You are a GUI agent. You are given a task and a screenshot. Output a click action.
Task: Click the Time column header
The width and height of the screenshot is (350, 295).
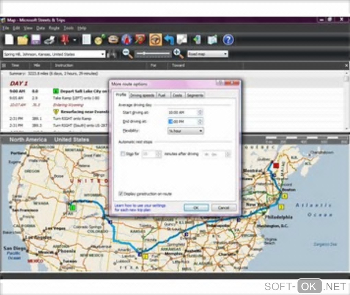click(15, 65)
